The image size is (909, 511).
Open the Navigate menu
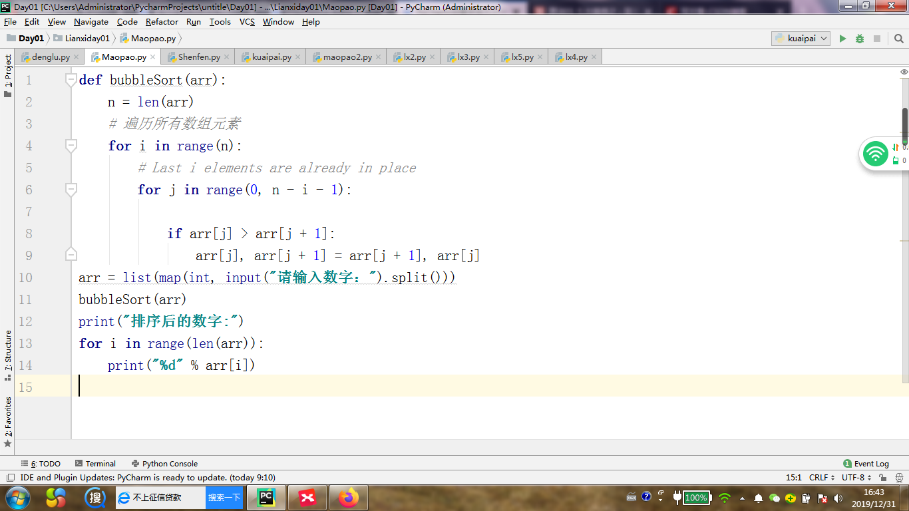[91, 22]
